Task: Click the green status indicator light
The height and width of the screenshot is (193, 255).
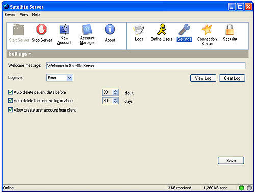Action: click(x=241, y=188)
